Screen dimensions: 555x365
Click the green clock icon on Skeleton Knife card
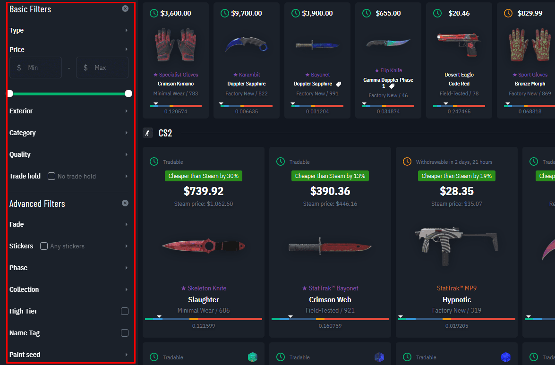pyautogui.click(x=154, y=161)
